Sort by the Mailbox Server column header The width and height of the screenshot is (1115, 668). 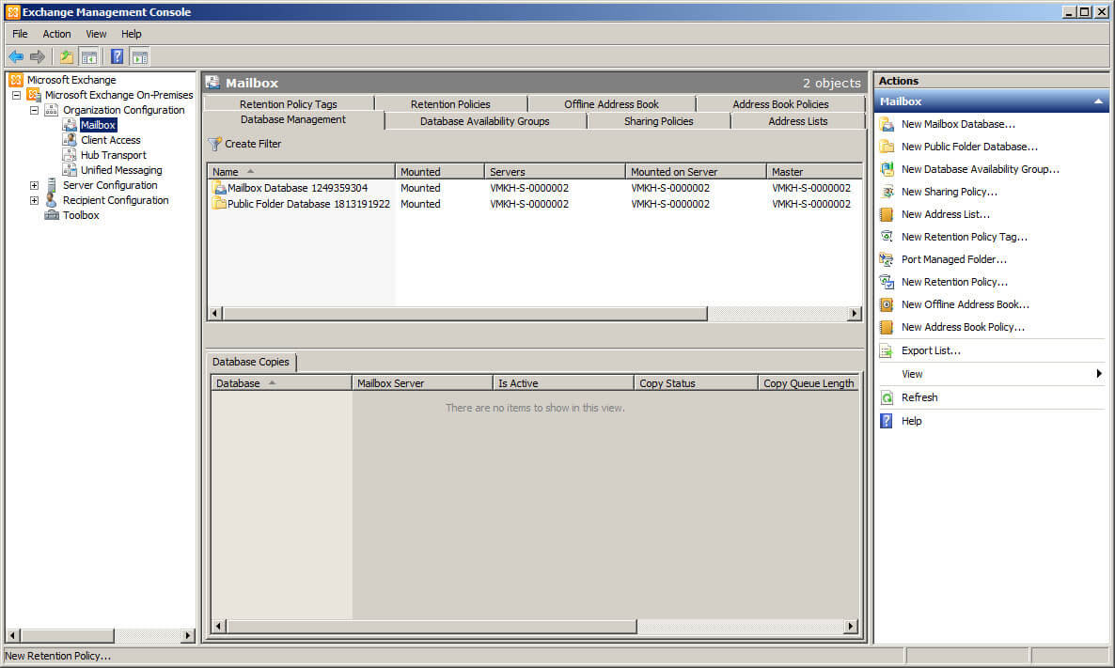(422, 383)
